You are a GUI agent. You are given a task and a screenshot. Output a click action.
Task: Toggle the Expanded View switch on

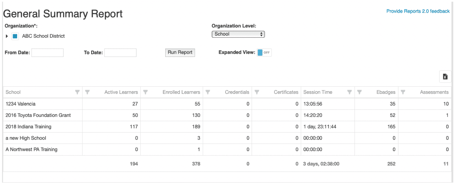point(264,53)
